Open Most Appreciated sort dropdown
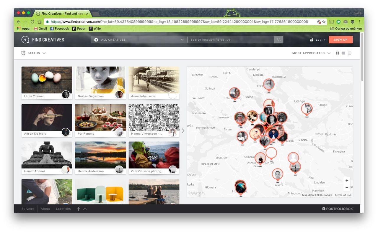This screenshot has width=378, height=233. pyautogui.click(x=311, y=53)
